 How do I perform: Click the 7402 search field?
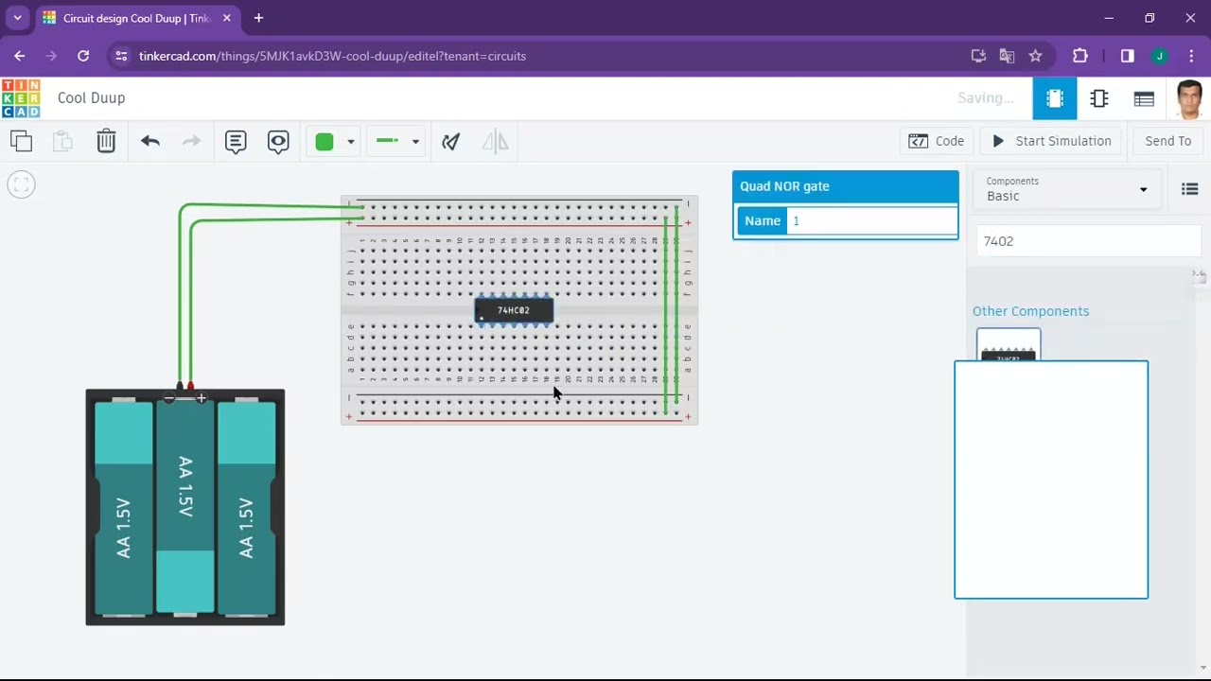[x=1088, y=241]
